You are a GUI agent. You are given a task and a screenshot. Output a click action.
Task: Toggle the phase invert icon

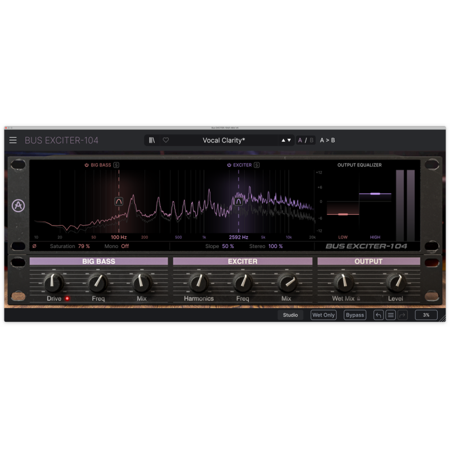(34, 246)
